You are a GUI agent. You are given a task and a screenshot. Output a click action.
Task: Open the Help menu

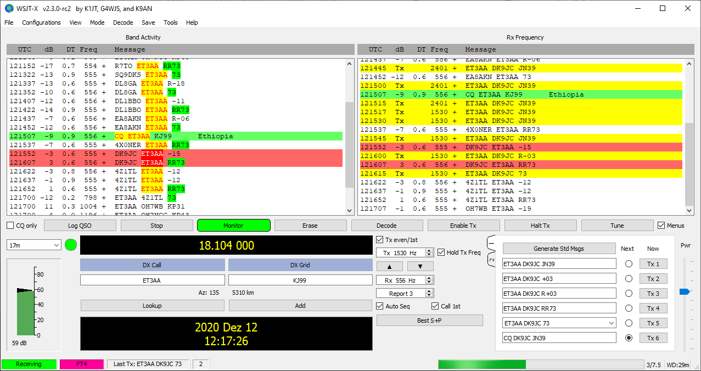coord(192,23)
